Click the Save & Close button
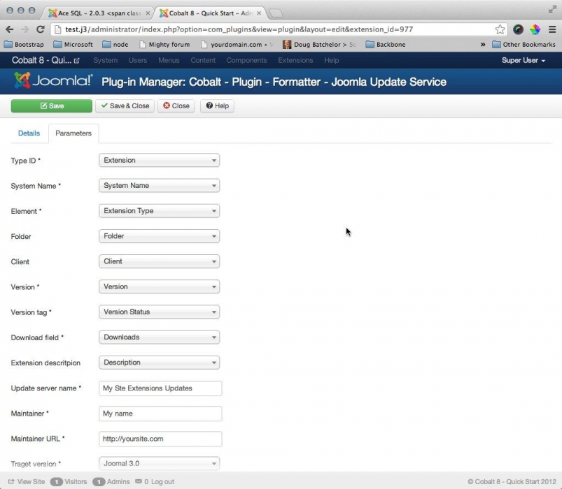 tap(125, 106)
